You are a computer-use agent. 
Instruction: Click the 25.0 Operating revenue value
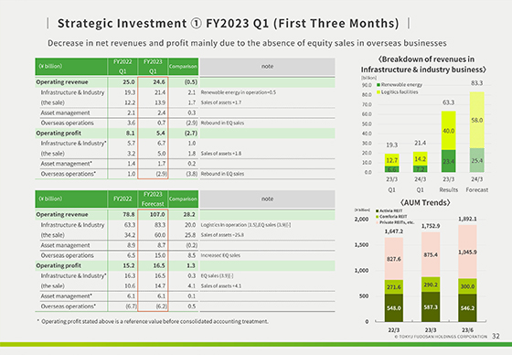tap(129, 82)
